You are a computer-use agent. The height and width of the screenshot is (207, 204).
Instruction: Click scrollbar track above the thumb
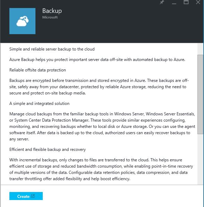coord(200,49)
